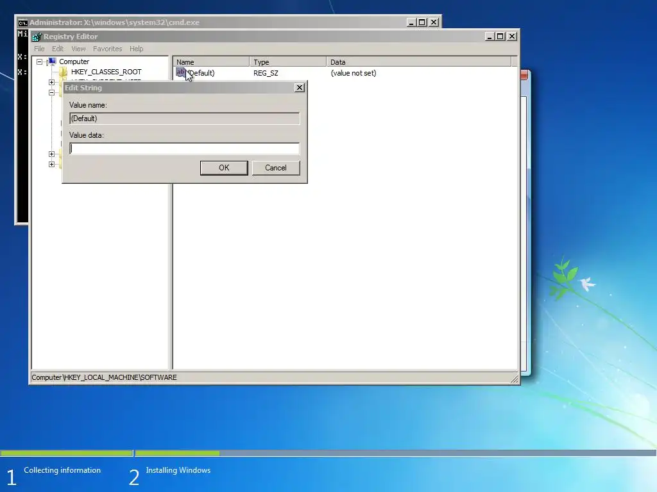Click the Collecting information progress bar
The height and width of the screenshot is (492, 657).
coord(67,453)
